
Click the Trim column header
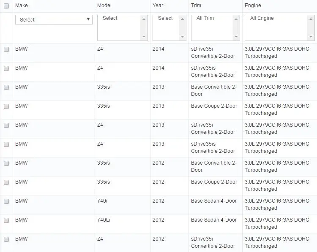pos(196,5)
